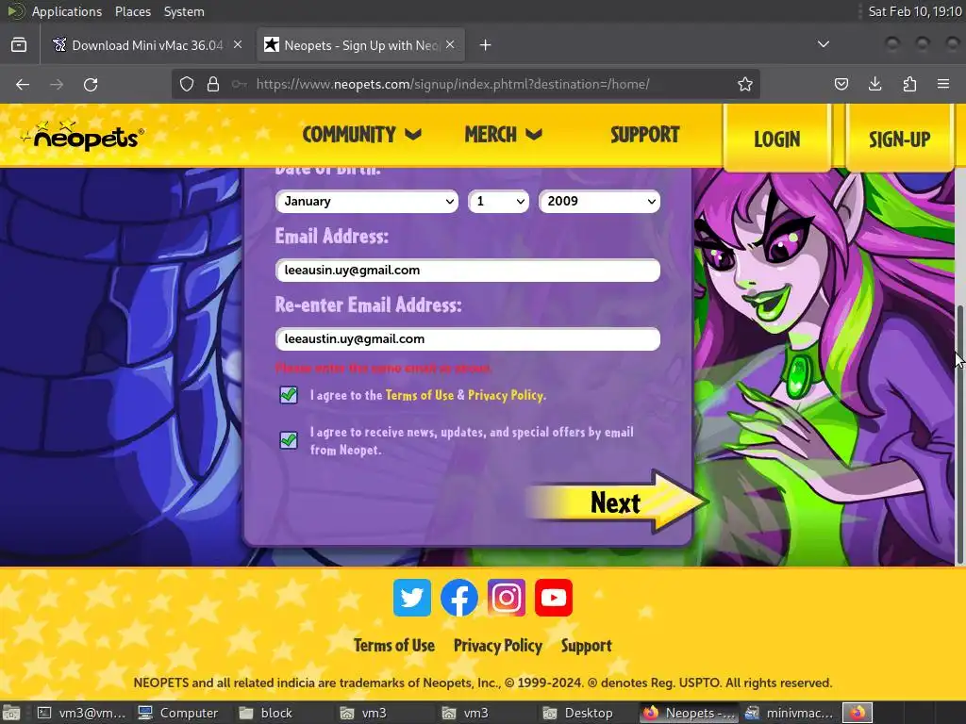
Task: Click the Email Address input field
Action: [468, 271]
